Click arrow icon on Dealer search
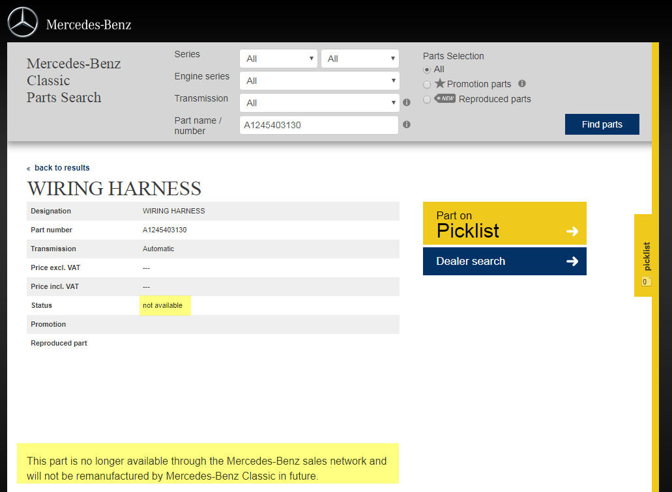 (572, 262)
